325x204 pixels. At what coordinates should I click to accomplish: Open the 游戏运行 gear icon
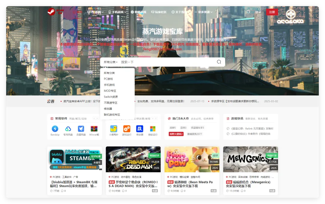click(127, 129)
